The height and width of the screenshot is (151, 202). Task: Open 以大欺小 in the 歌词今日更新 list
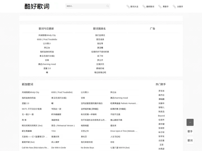[x=47, y=44]
